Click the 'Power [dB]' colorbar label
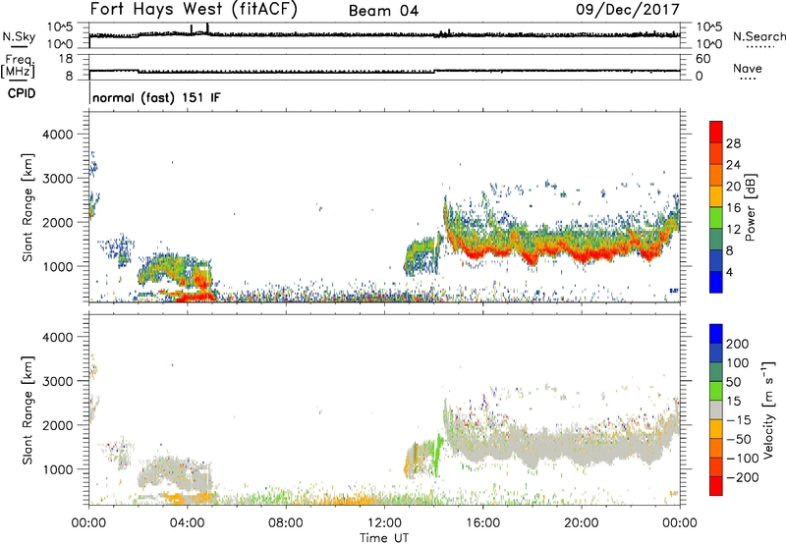The image size is (786, 544). [x=751, y=207]
